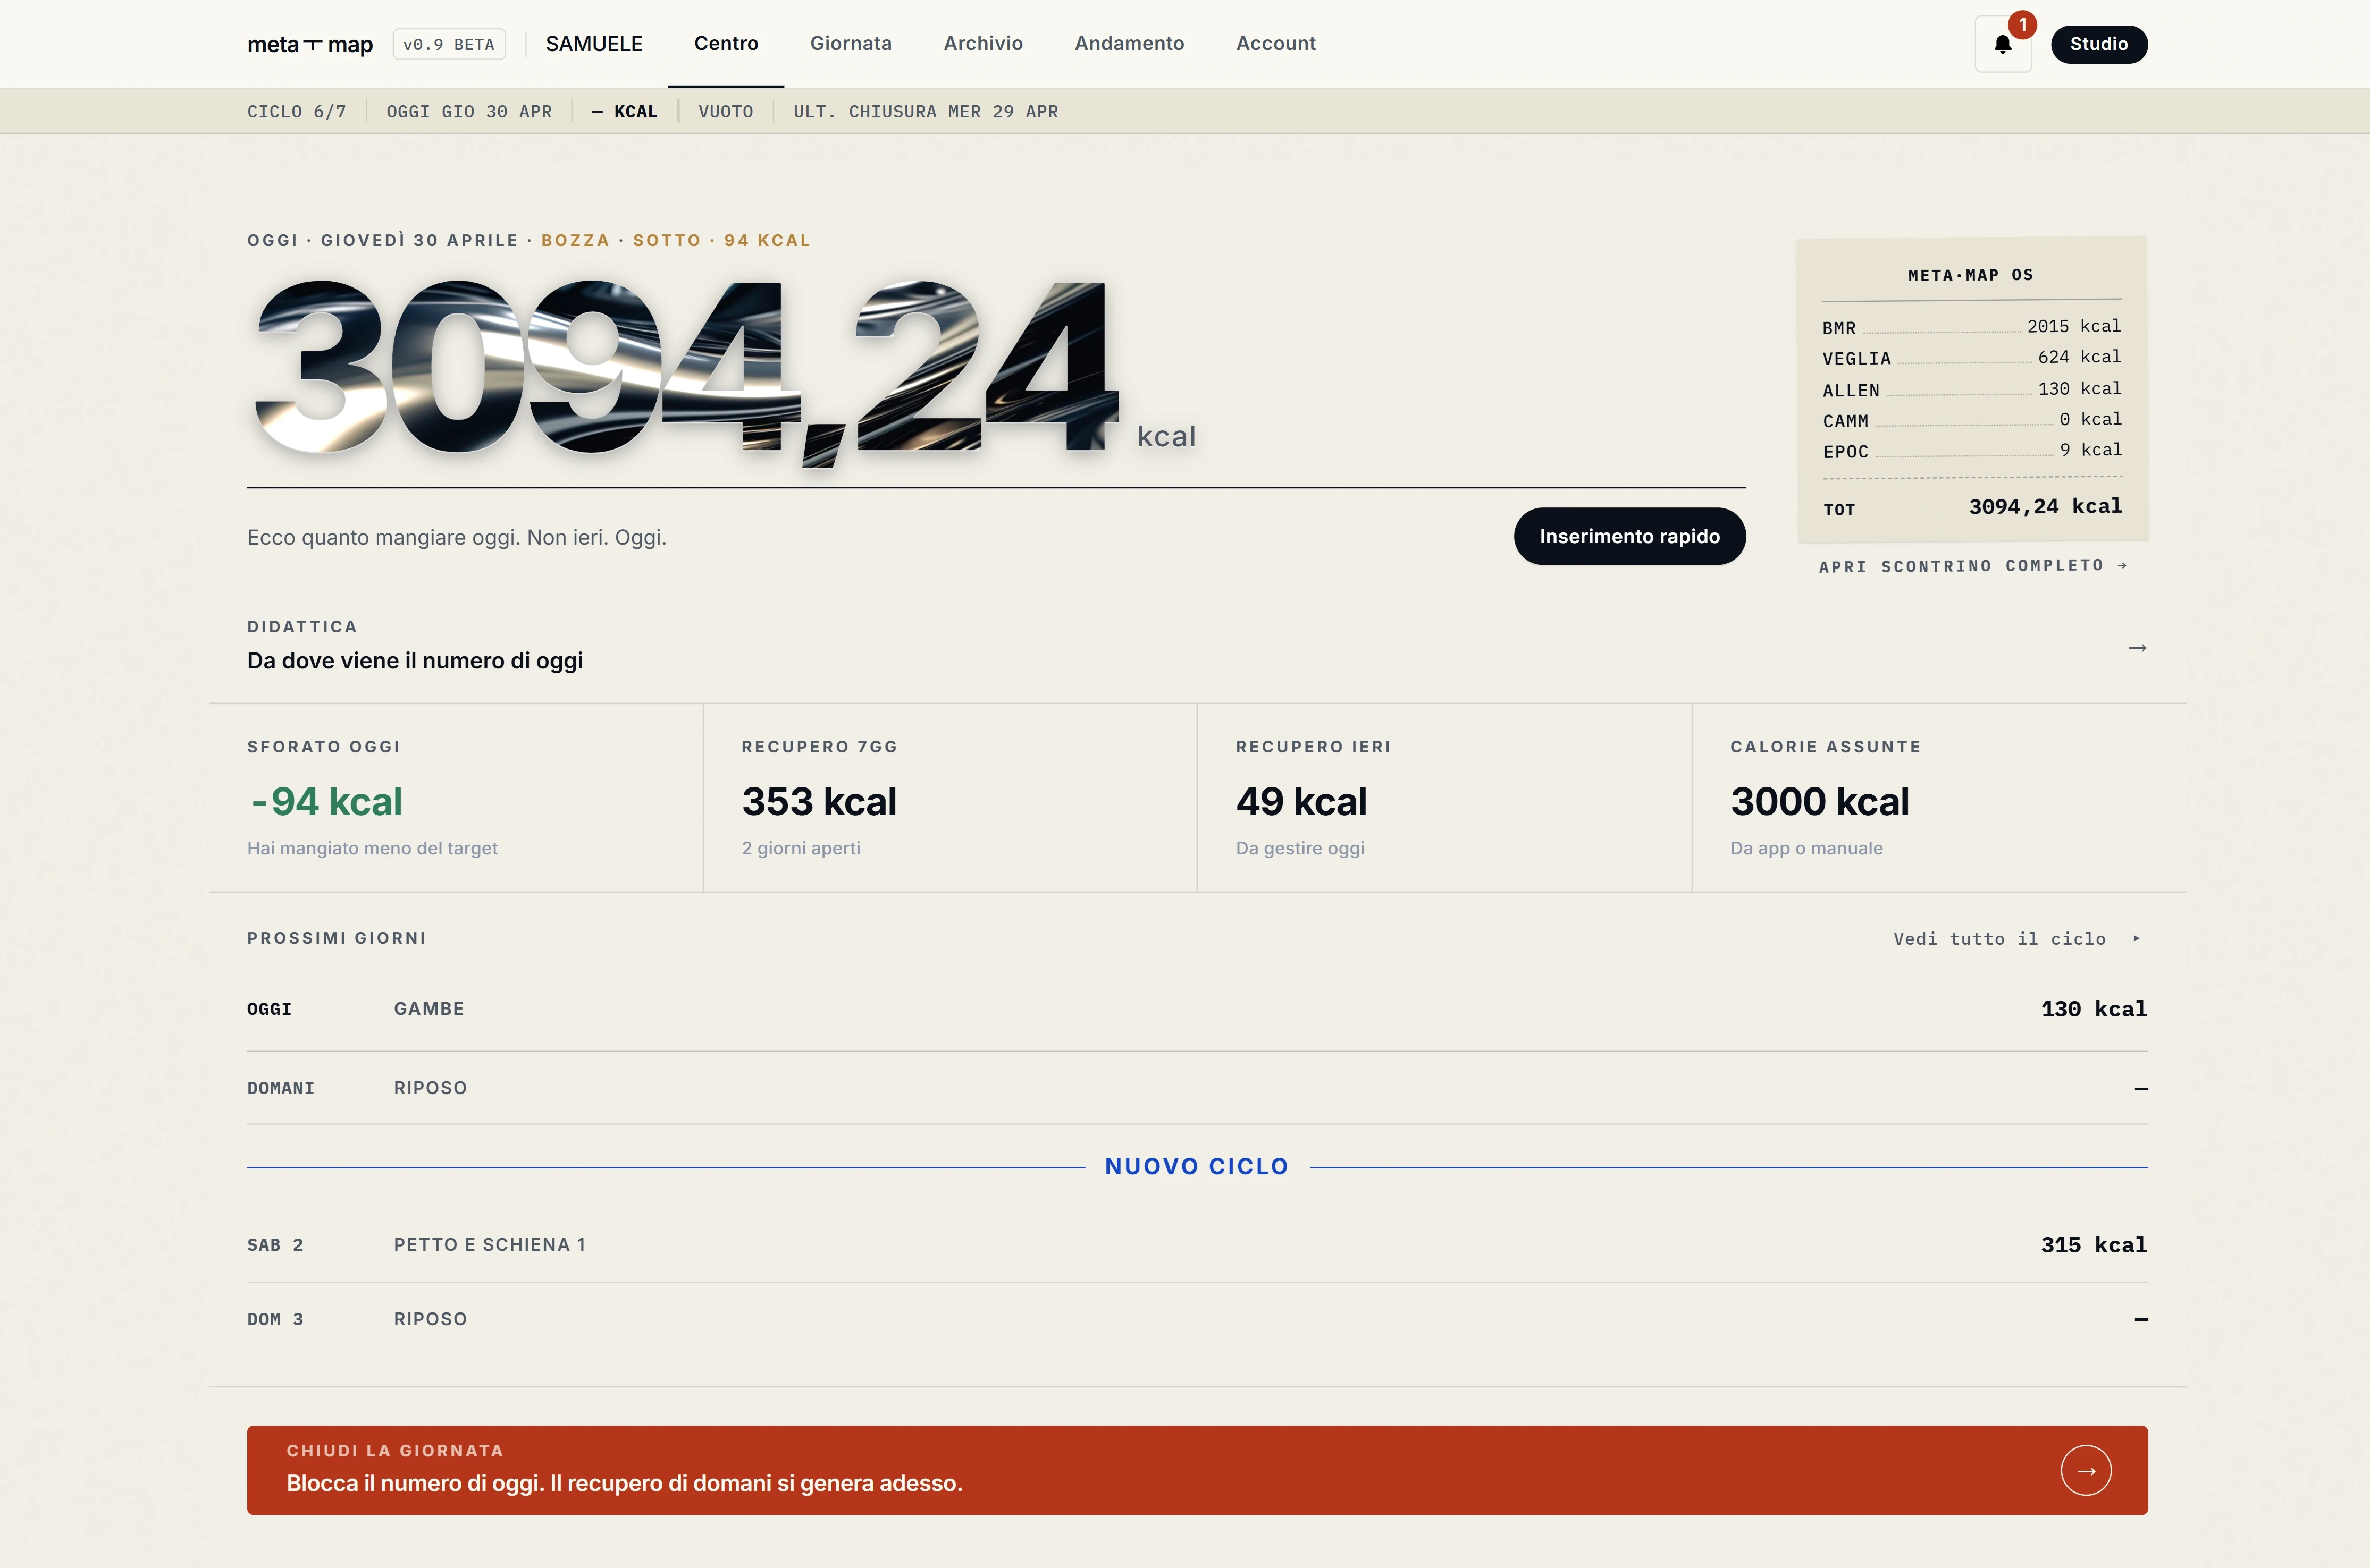This screenshot has width=2370, height=1568.
Task: Click the BMR 2015 kcal row
Action: click(x=1971, y=327)
